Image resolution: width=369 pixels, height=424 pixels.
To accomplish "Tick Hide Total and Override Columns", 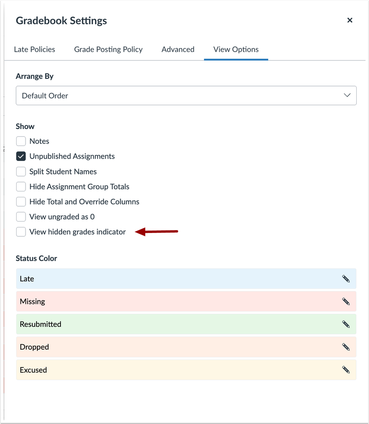I will tap(21, 202).
